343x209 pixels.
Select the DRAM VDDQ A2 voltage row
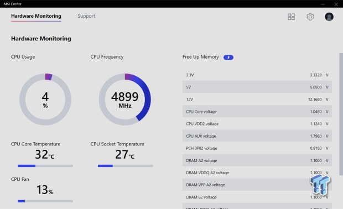(257, 173)
